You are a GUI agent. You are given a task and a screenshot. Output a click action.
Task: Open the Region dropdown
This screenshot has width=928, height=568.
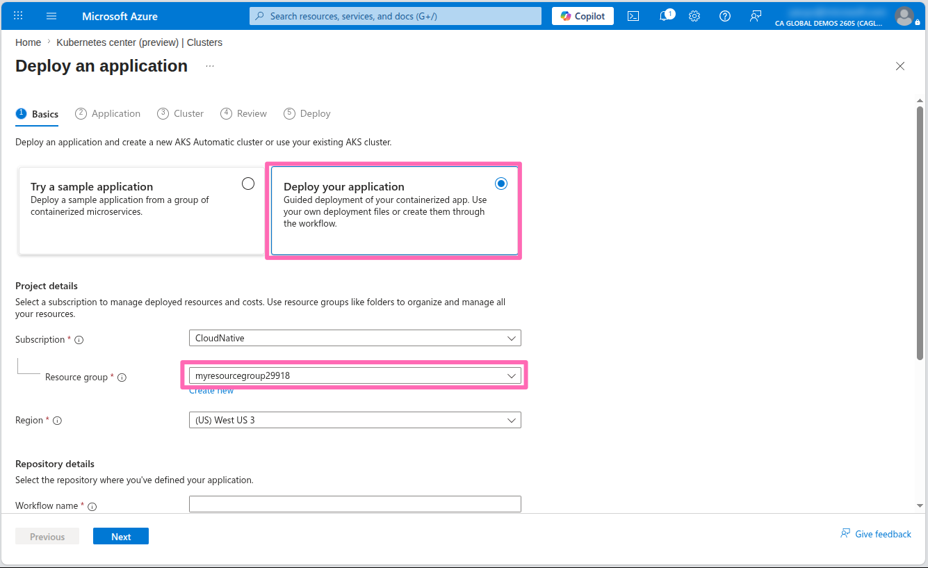[355, 420]
